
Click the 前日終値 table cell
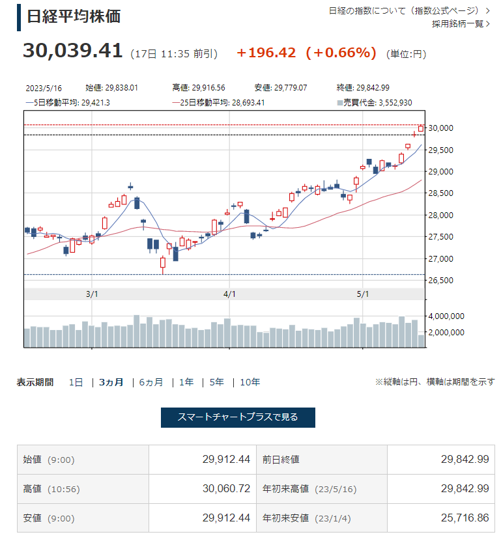click(322, 460)
